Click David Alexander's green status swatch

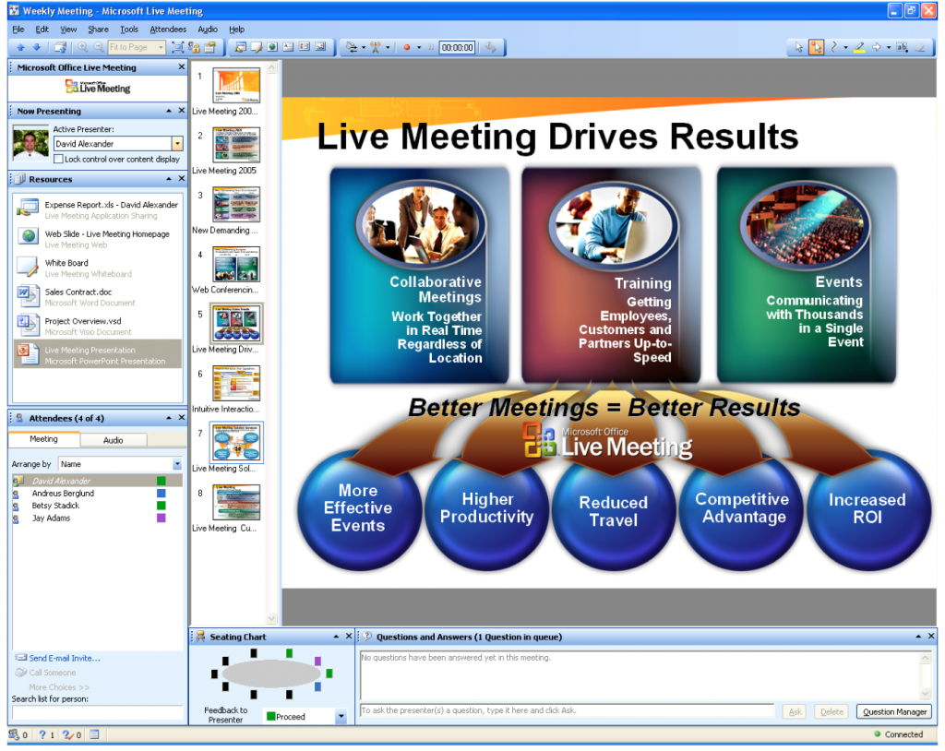(x=161, y=481)
